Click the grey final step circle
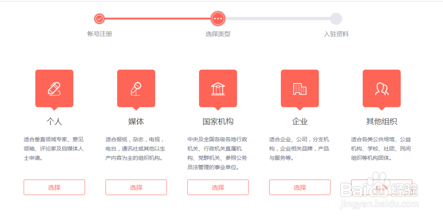 [x=336, y=19]
